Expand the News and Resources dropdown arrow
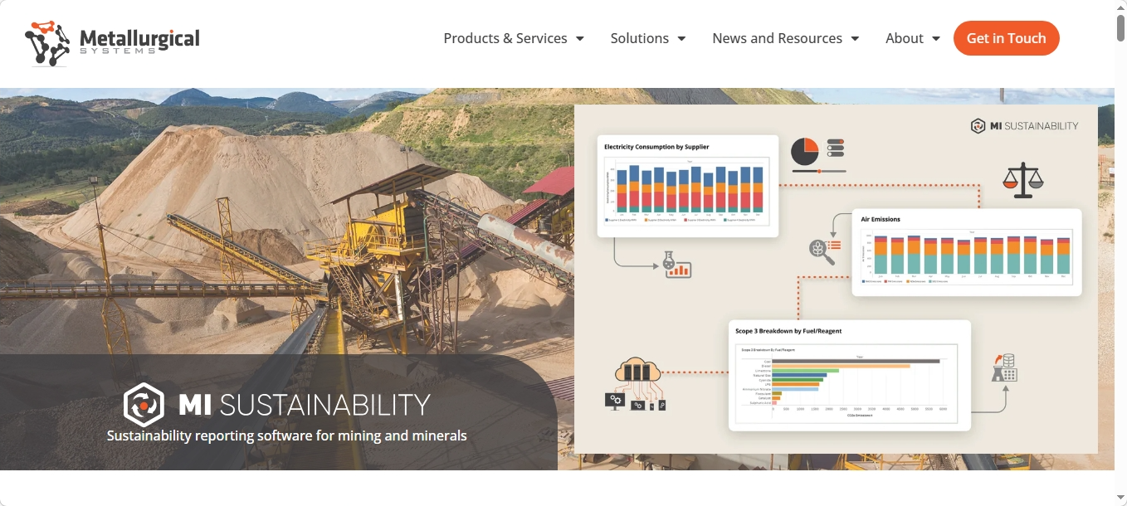This screenshot has height=506, width=1127. pos(855,39)
